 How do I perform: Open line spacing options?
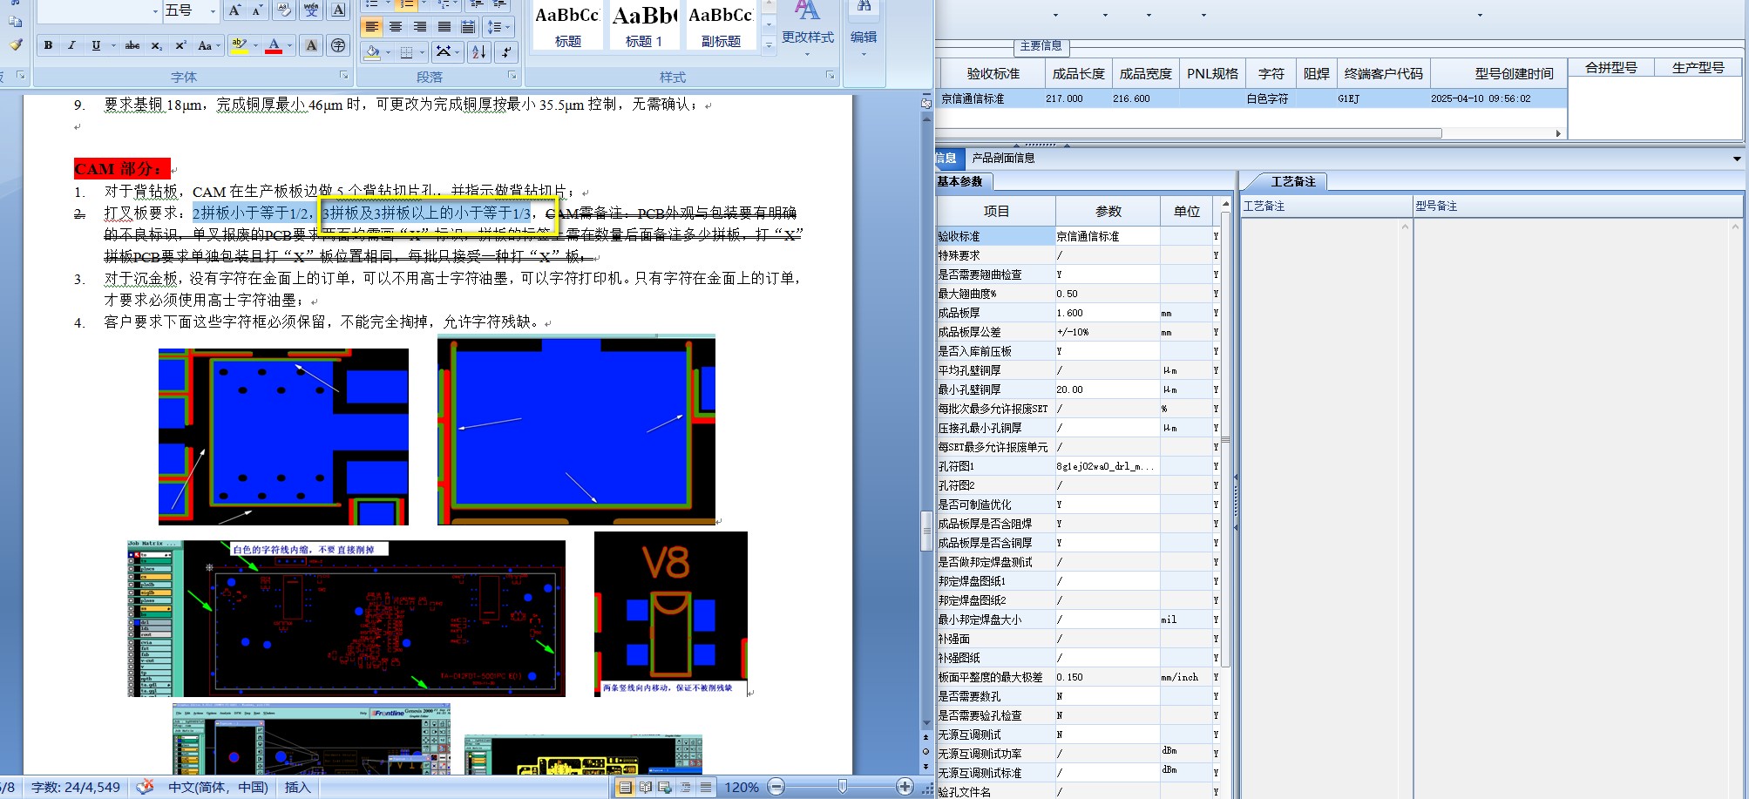[x=498, y=27]
